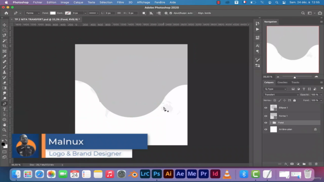Click the Navigation panel preview thumbnail
The height and width of the screenshot is (182, 324).
click(293, 50)
